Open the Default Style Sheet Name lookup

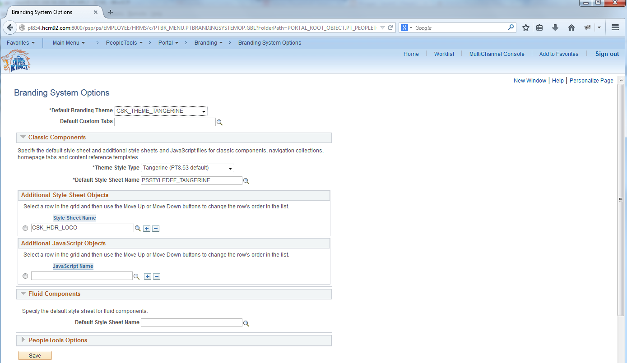pos(246,180)
